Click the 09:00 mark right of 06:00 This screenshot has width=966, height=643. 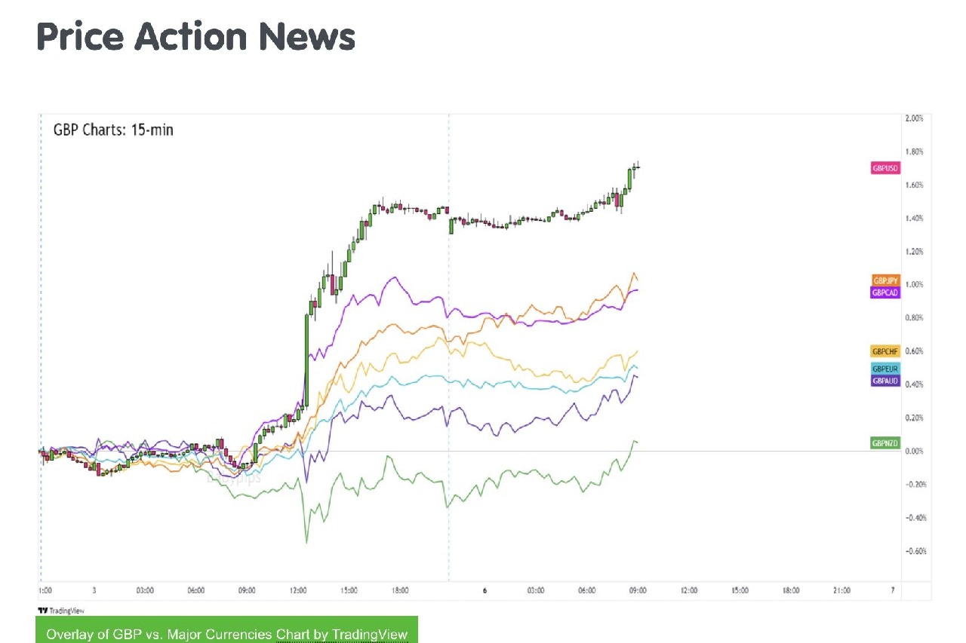[247, 590]
